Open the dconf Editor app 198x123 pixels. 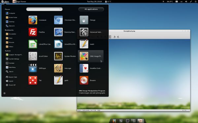[33, 56]
